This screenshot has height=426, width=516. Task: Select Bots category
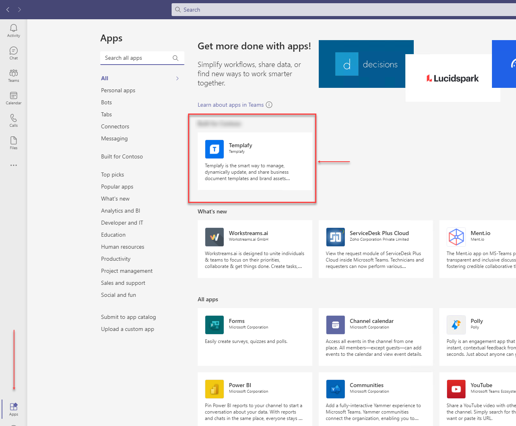click(x=106, y=102)
